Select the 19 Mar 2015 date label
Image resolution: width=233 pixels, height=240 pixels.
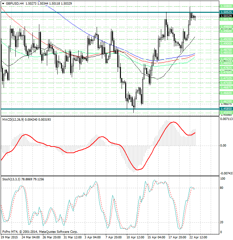pos(9,237)
